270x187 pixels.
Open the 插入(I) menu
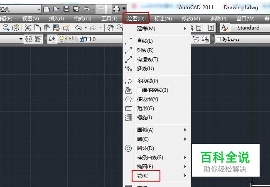coord(56,18)
